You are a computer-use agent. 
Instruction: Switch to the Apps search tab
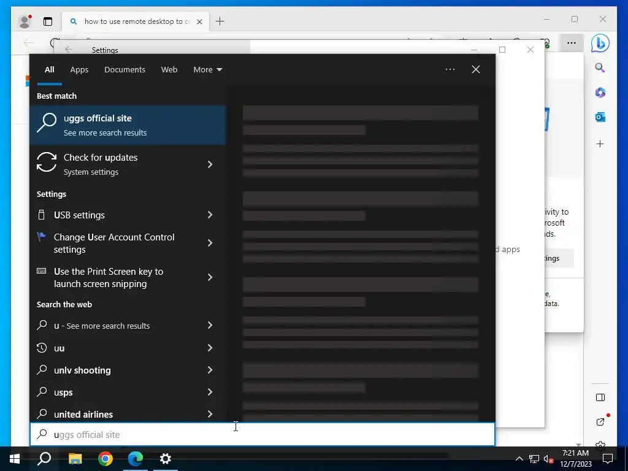(x=79, y=70)
